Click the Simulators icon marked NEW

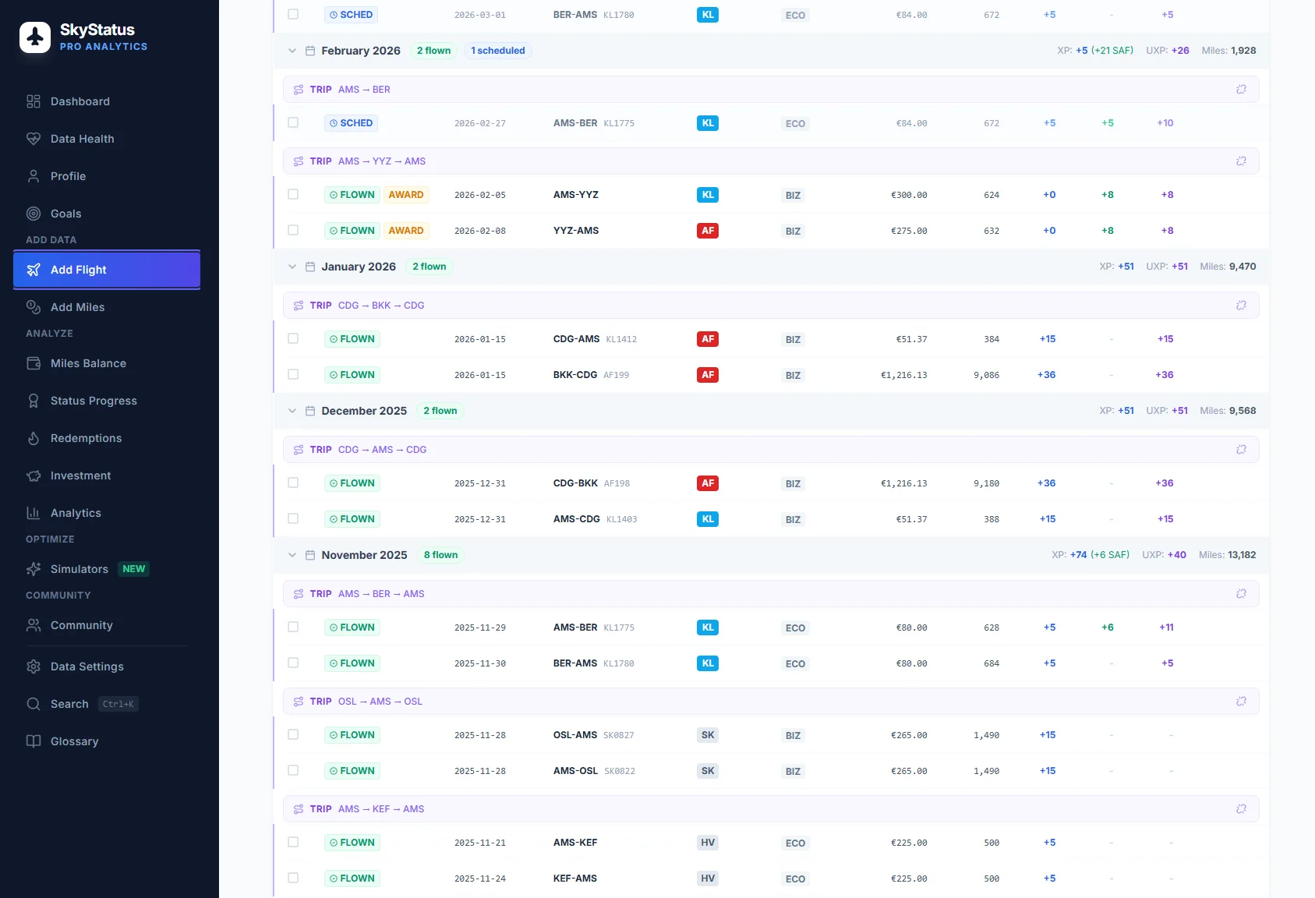click(x=34, y=569)
